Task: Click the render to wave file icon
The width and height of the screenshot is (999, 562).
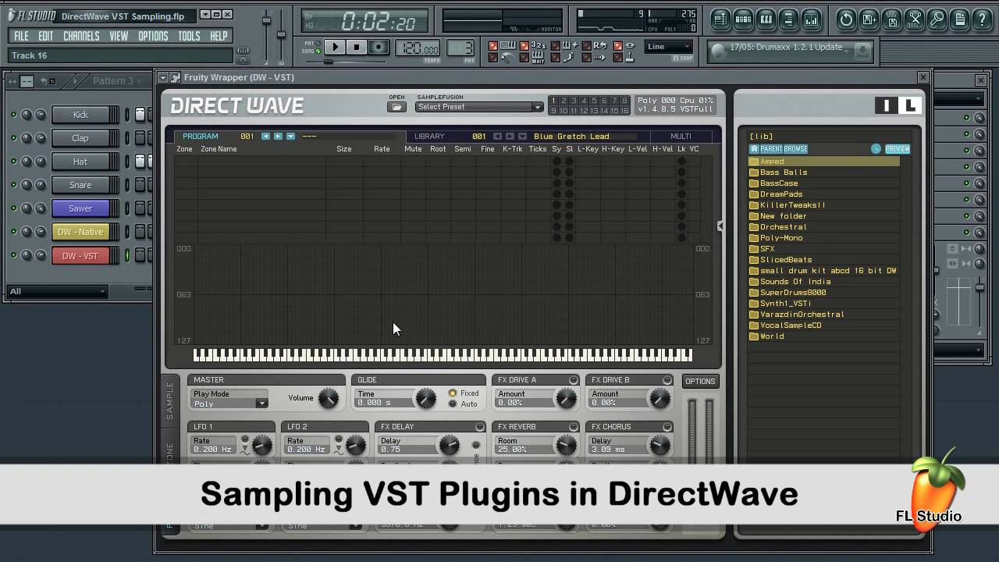Action: pos(891,20)
